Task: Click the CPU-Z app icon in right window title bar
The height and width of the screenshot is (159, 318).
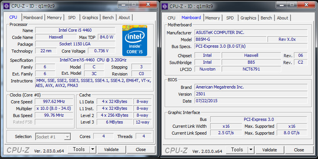Action: [x=165, y=6]
